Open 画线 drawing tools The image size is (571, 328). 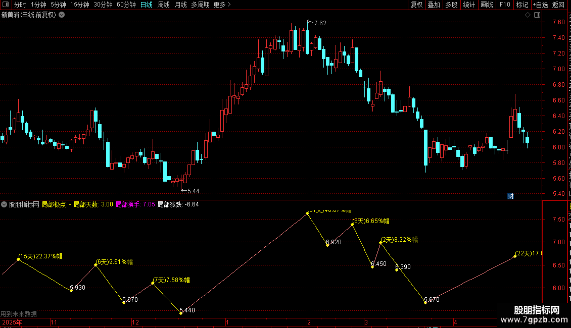pos(487,5)
